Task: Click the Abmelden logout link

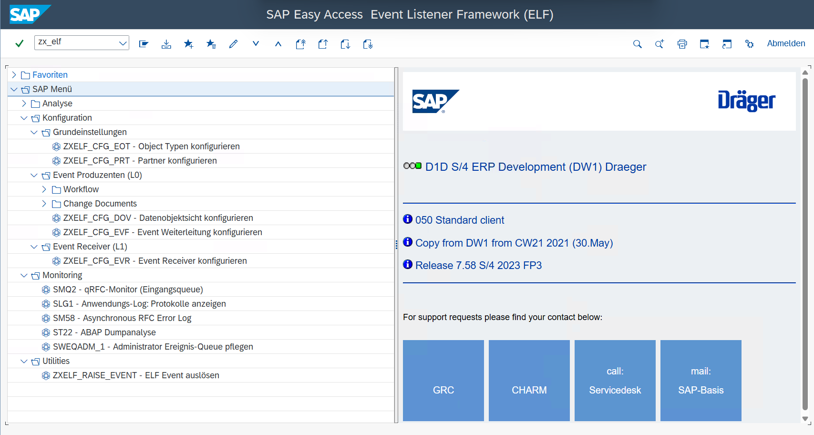Action: 786,43
